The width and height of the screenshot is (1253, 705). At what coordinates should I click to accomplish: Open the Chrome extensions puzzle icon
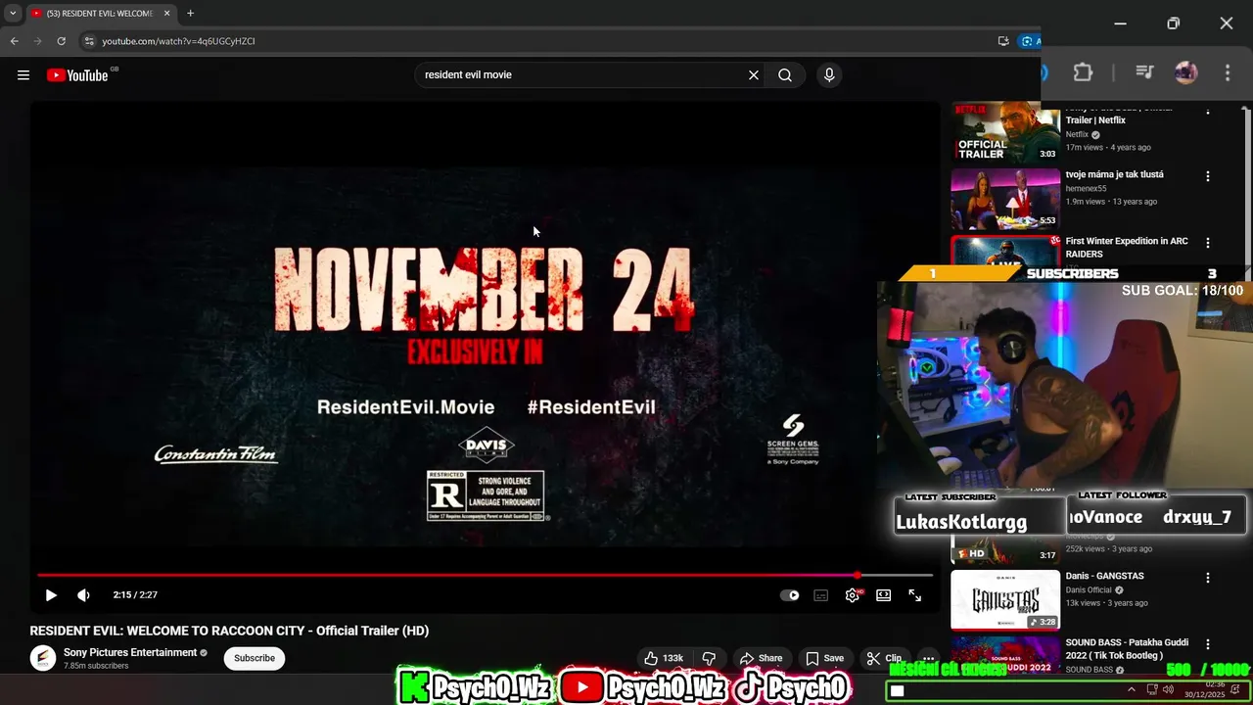pyautogui.click(x=1083, y=73)
